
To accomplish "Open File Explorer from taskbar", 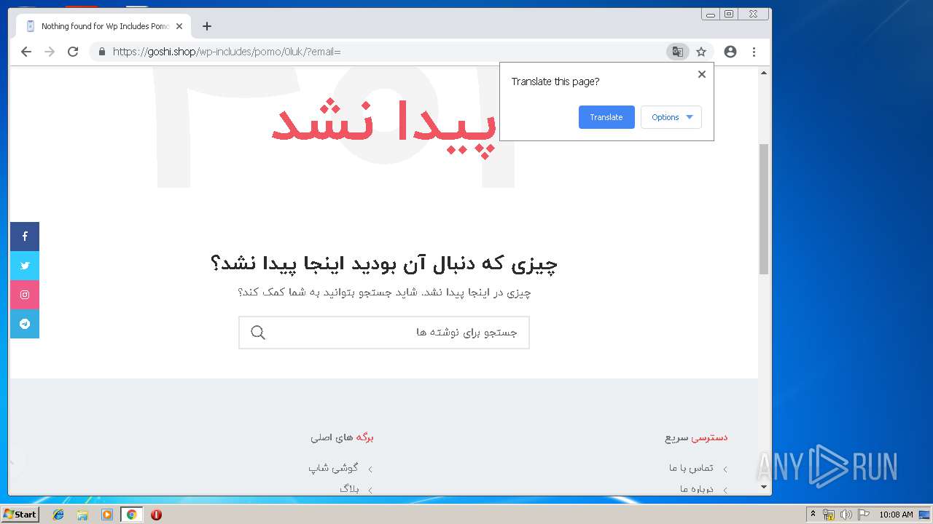I will (x=82, y=515).
